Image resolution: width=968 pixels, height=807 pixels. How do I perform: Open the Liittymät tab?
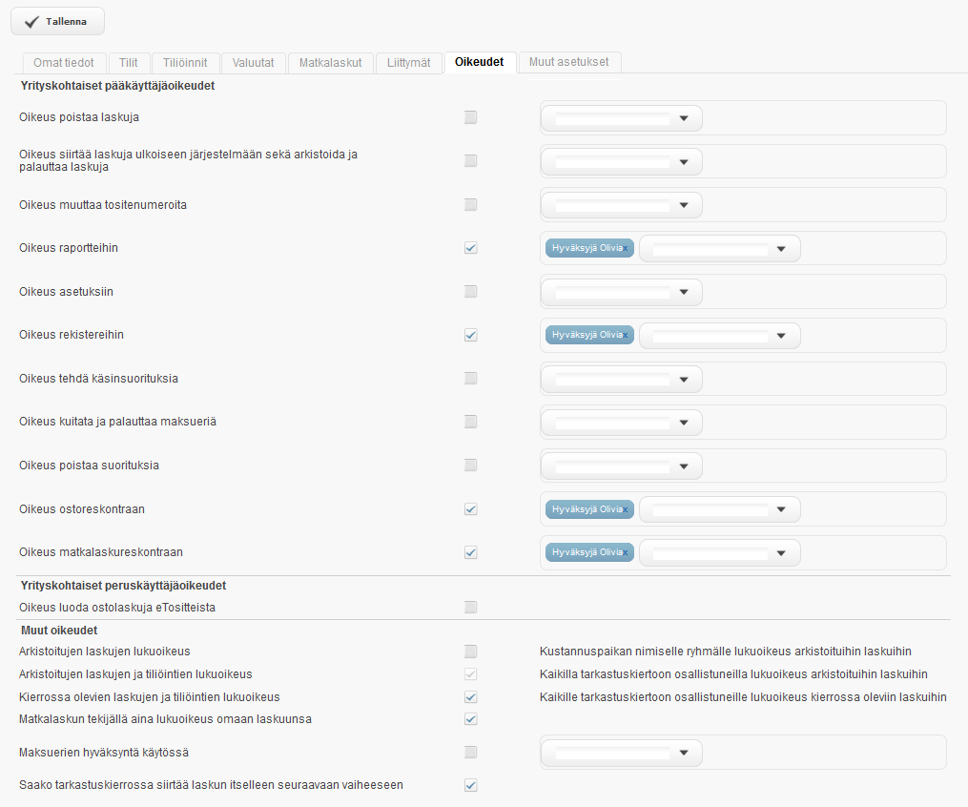408,63
